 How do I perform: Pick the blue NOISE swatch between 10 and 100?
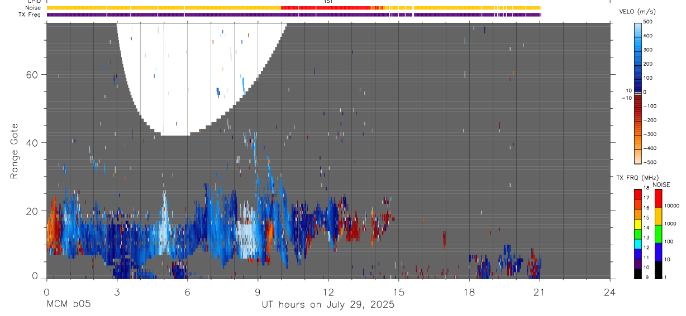(658, 252)
